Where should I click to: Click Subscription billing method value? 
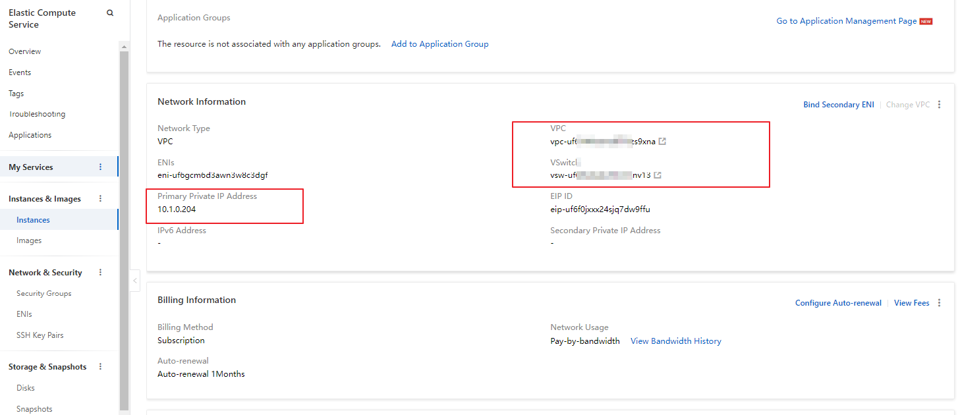coord(181,341)
